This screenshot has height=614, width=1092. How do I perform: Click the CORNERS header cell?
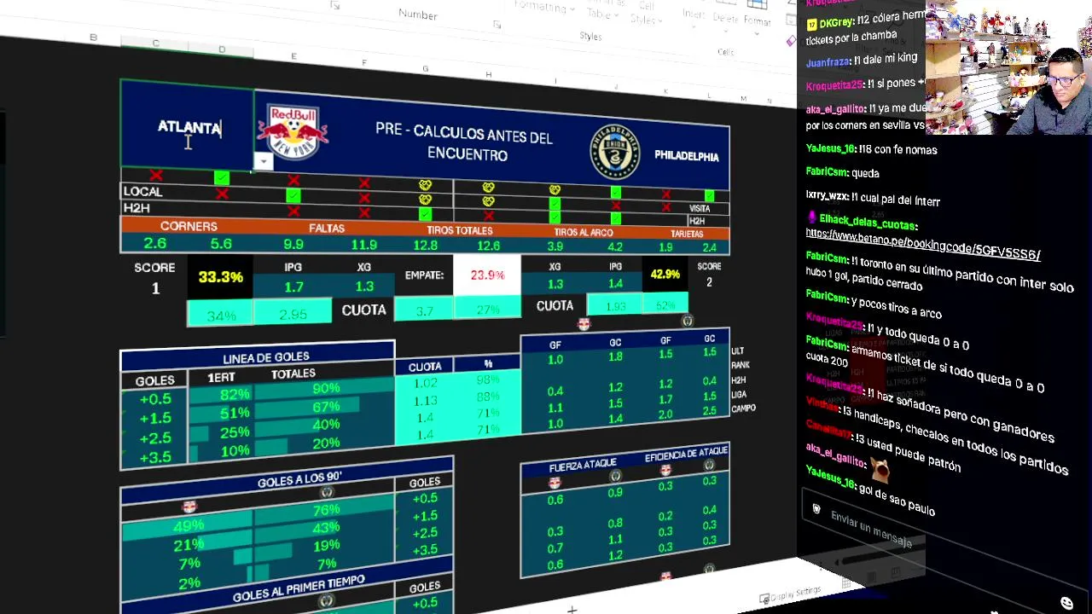pyautogui.click(x=189, y=226)
